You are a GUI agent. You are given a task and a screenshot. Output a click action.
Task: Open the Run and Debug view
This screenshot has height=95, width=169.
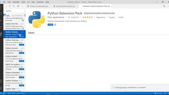pos(1,27)
